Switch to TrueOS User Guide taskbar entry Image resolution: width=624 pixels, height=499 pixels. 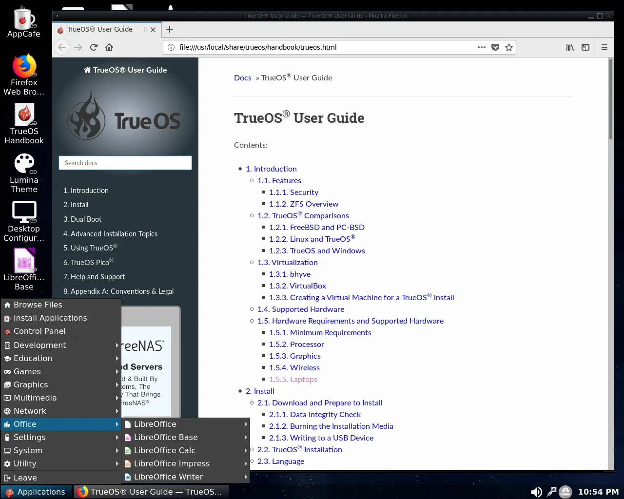pyautogui.click(x=151, y=492)
